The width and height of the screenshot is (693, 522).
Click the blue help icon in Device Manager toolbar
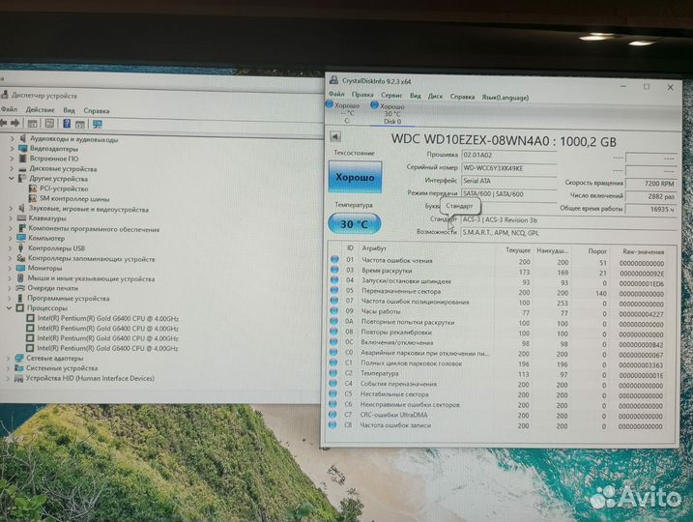coord(67,124)
